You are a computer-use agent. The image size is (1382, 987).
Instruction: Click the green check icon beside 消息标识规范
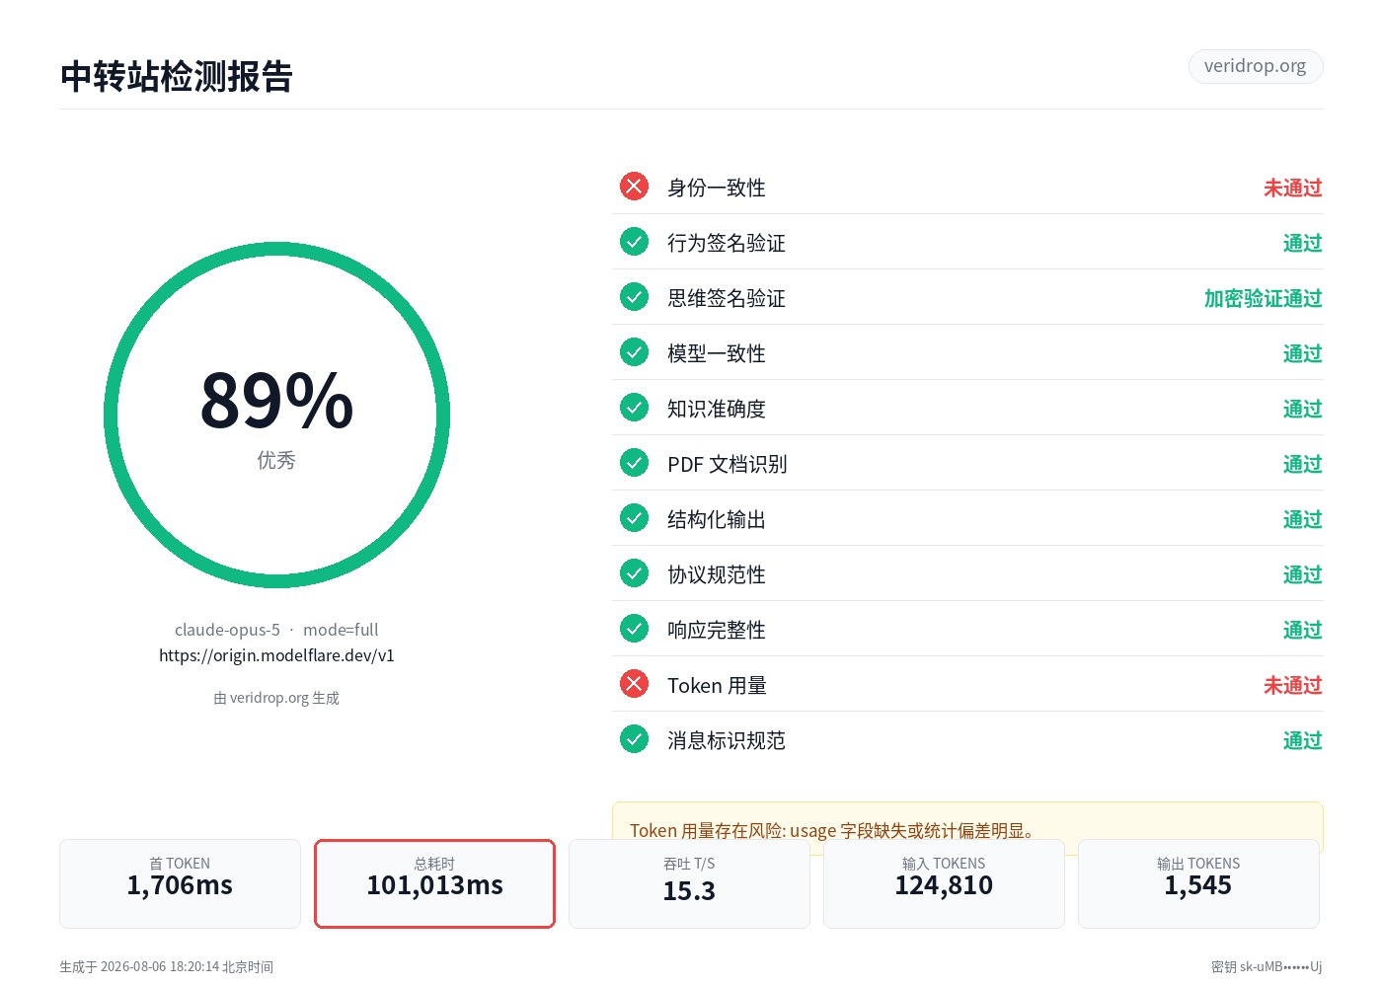pyautogui.click(x=634, y=739)
